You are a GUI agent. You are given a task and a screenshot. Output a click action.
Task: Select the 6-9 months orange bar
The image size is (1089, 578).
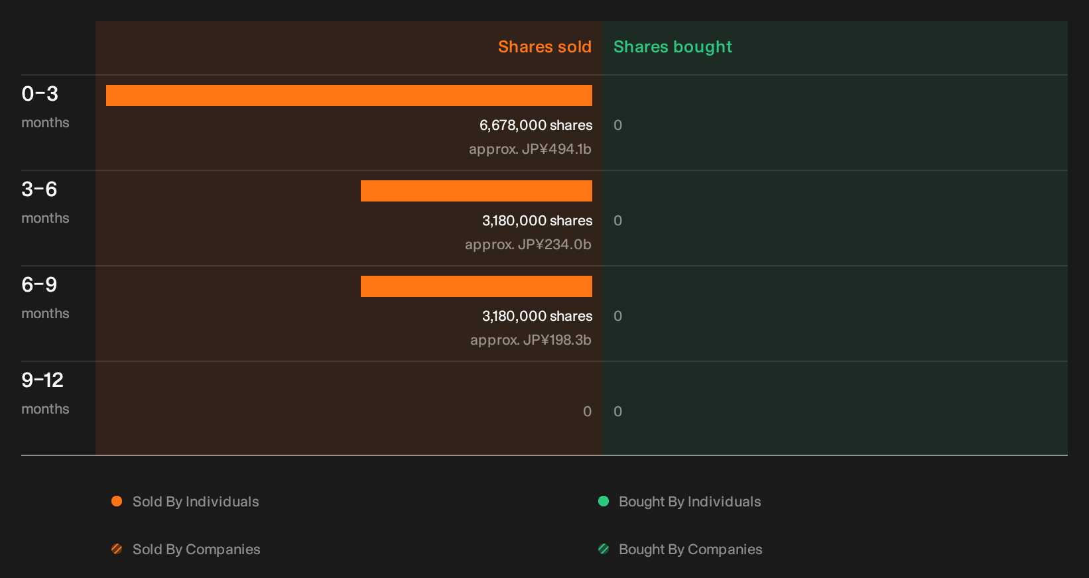(476, 286)
